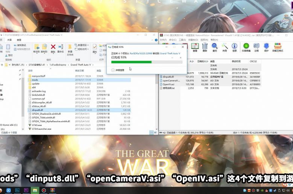Click the red Delete X icon in Explorer ribbon
The width and height of the screenshot is (293, 194).
coord(53,47)
